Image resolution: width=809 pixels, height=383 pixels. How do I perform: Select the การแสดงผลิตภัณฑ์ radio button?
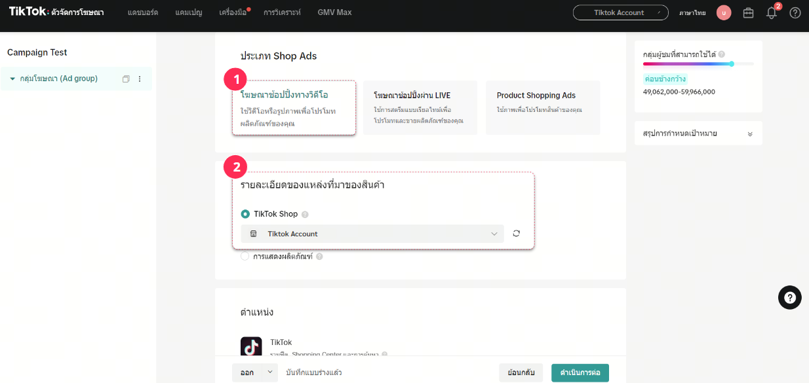(x=245, y=257)
